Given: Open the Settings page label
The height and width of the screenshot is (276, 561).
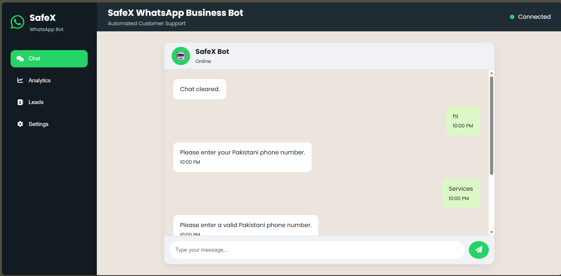Looking at the screenshot, I should click(38, 124).
